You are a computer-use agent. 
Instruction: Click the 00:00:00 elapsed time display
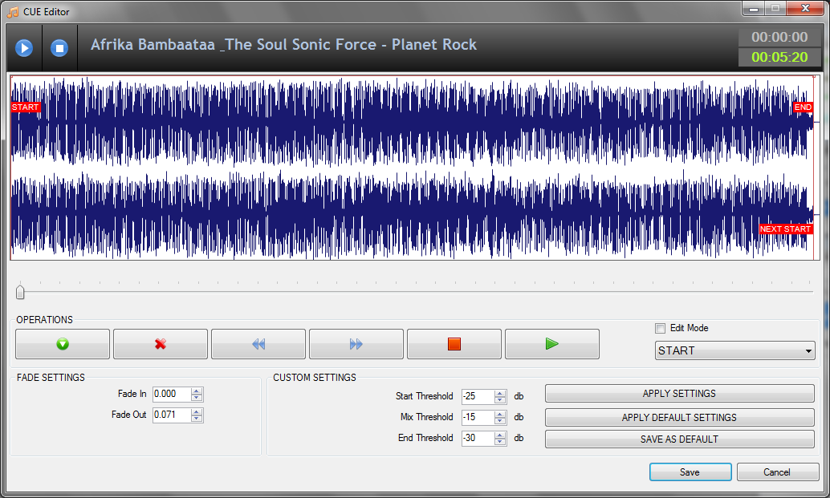coord(779,37)
